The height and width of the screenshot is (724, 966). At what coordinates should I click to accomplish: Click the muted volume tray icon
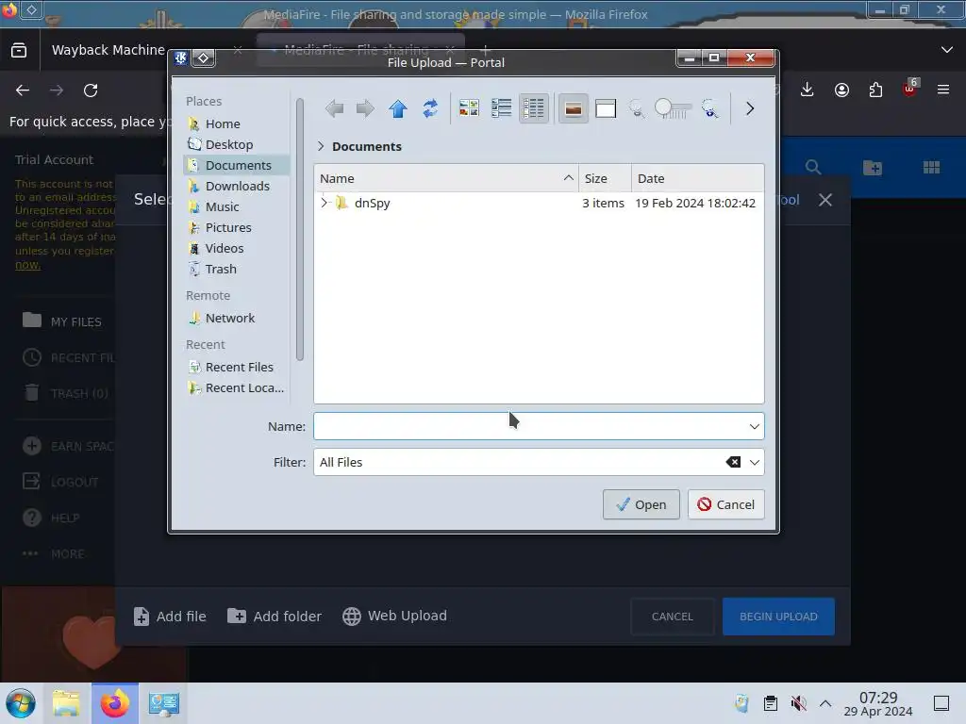click(798, 703)
